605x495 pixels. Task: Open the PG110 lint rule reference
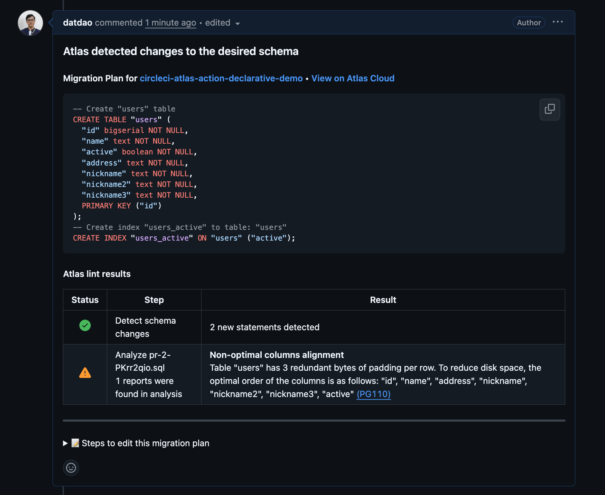tap(373, 394)
